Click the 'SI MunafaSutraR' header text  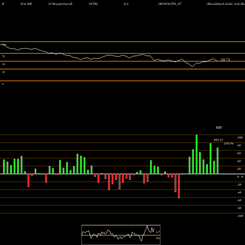60,4
